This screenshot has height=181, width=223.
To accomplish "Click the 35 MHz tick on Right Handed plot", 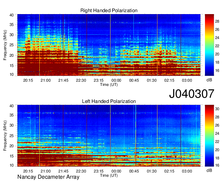I will point(11,25).
